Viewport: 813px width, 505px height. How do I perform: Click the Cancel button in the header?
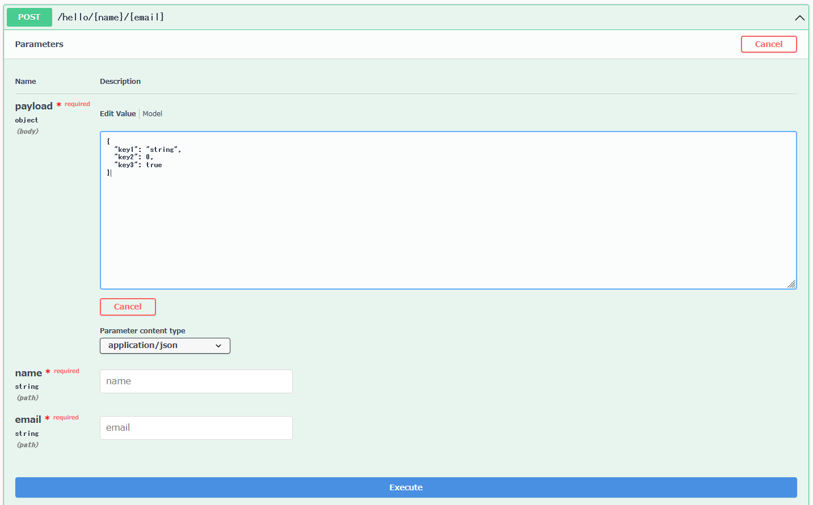[x=769, y=44]
